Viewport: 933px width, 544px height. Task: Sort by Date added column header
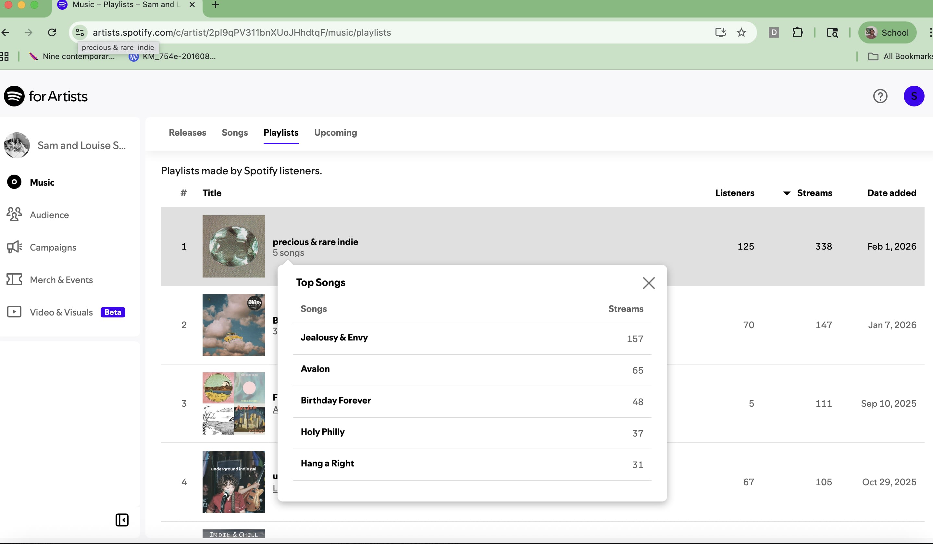[891, 193]
